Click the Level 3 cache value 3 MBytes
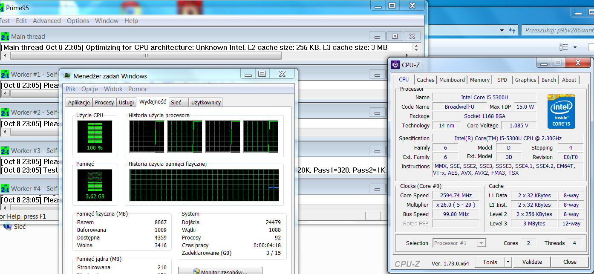The width and height of the screenshot is (594, 274). tap(534, 223)
